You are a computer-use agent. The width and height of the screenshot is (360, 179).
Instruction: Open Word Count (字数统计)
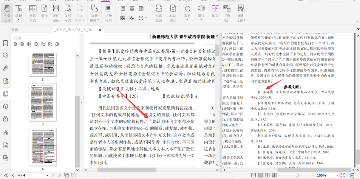pyautogui.click(x=227, y=13)
